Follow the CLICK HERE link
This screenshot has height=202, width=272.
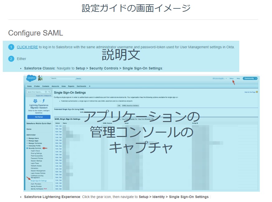(x=27, y=47)
